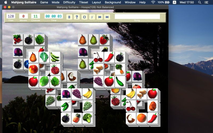213x133 pixels.
Task: Click the Tiles counter showing 128
Action: [x=11, y=16]
